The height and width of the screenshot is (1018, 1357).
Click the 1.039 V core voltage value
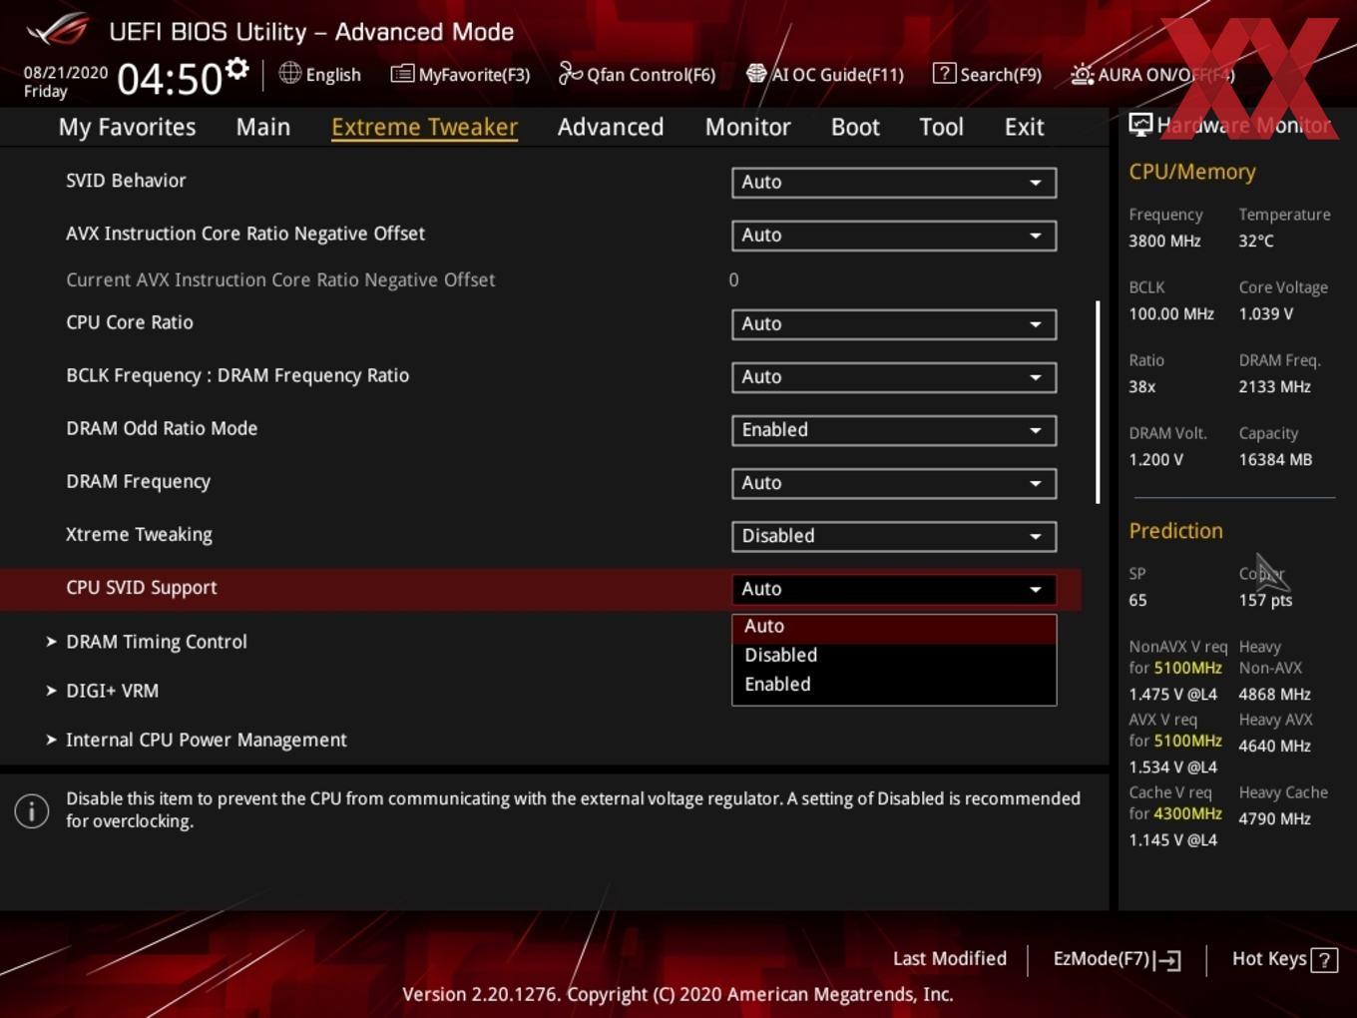point(1266,313)
